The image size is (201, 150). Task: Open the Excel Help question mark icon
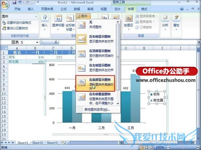tap(182, 9)
